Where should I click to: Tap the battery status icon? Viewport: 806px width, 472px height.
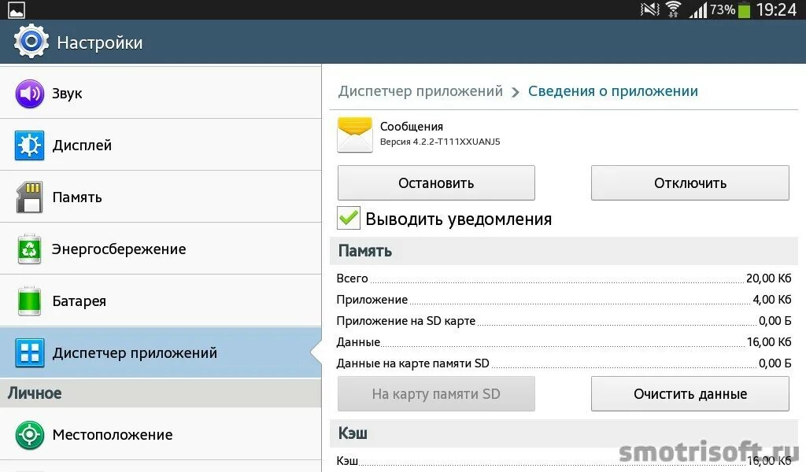pyautogui.click(x=744, y=9)
